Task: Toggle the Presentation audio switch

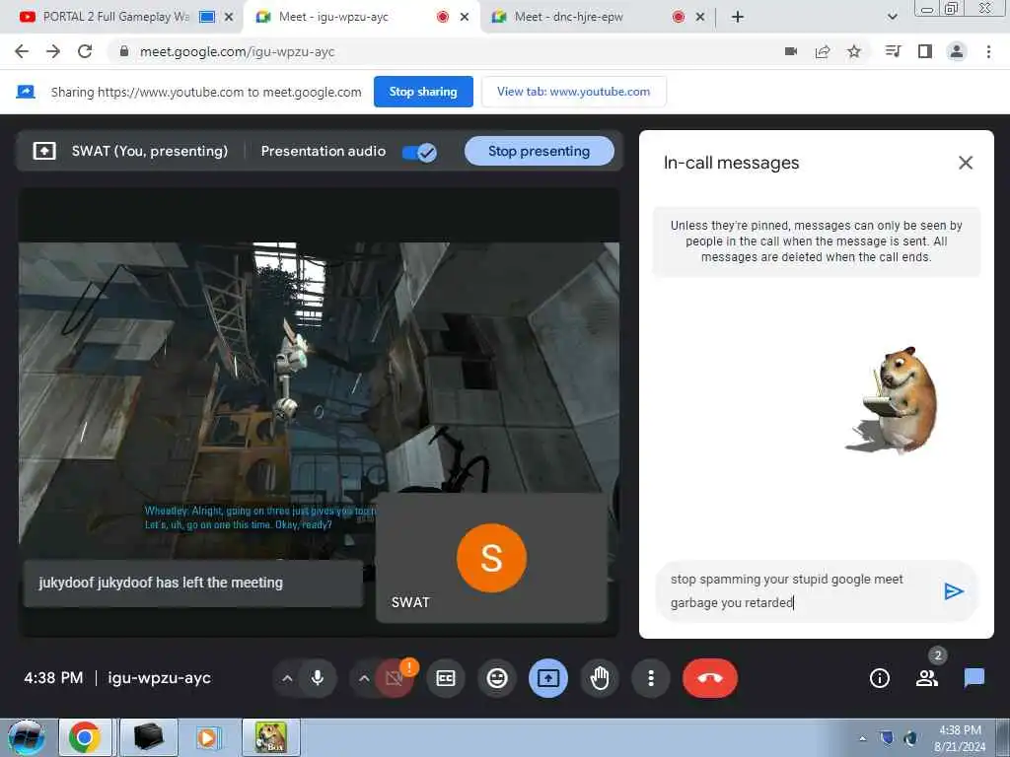Action: (419, 152)
